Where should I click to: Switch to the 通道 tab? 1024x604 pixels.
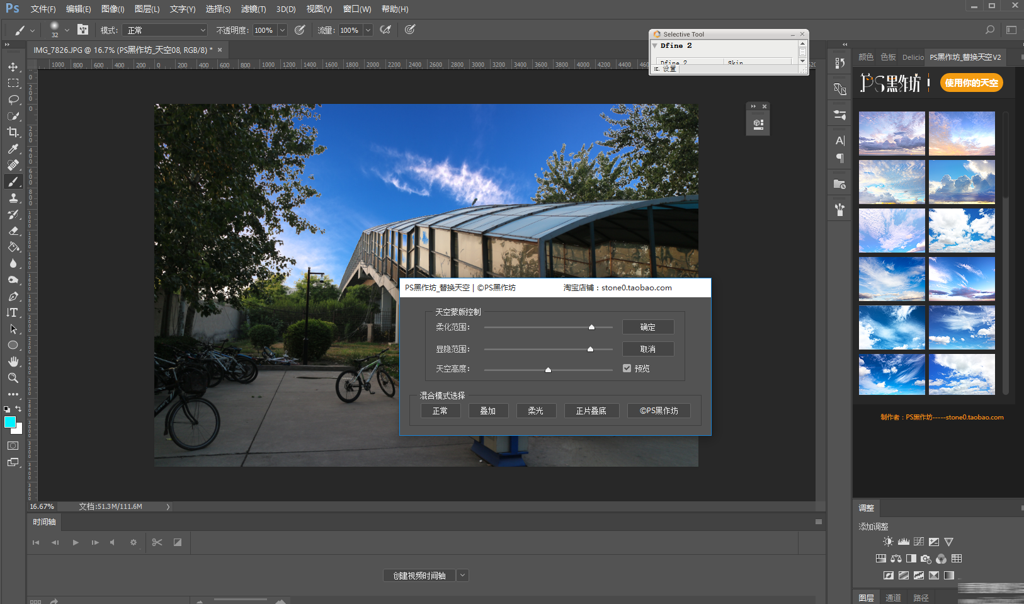pyautogui.click(x=893, y=598)
